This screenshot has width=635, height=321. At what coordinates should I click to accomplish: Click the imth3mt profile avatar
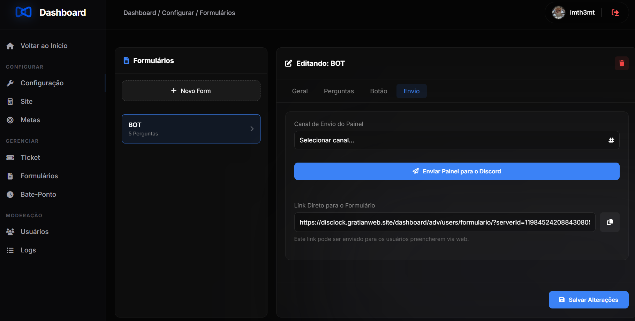tap(558, 13)
